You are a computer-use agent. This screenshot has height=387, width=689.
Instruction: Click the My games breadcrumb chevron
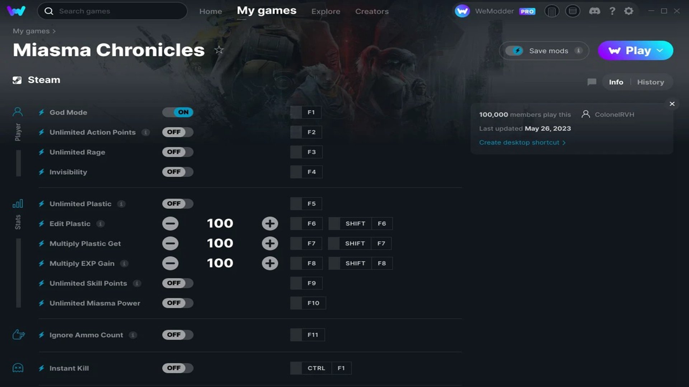tap(54, 31)
